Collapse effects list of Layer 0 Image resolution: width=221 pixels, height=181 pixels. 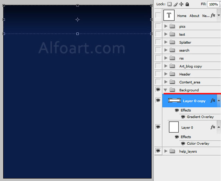(x=218, y=127)
